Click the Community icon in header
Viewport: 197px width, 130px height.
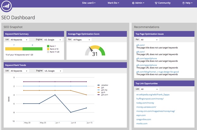pos(156,3)
